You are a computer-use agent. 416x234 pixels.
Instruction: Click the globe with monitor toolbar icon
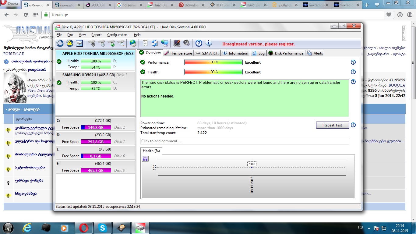165,43
